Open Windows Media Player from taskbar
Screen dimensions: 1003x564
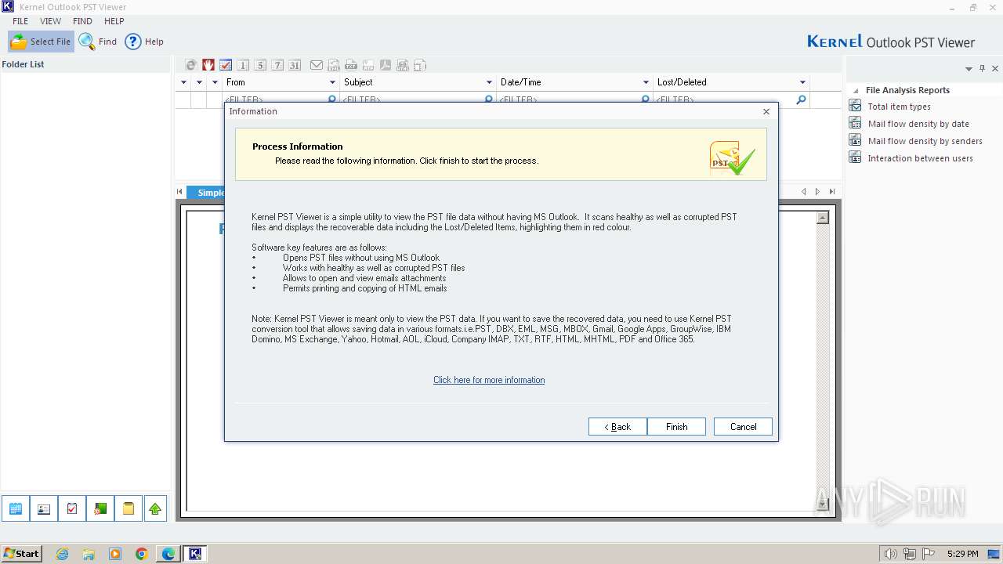click(x=115, y=554)
